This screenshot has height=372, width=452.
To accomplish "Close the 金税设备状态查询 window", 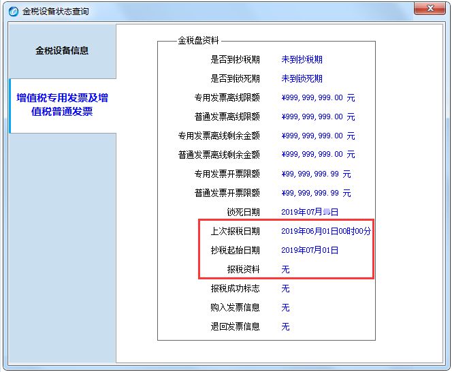I will 430,8.
